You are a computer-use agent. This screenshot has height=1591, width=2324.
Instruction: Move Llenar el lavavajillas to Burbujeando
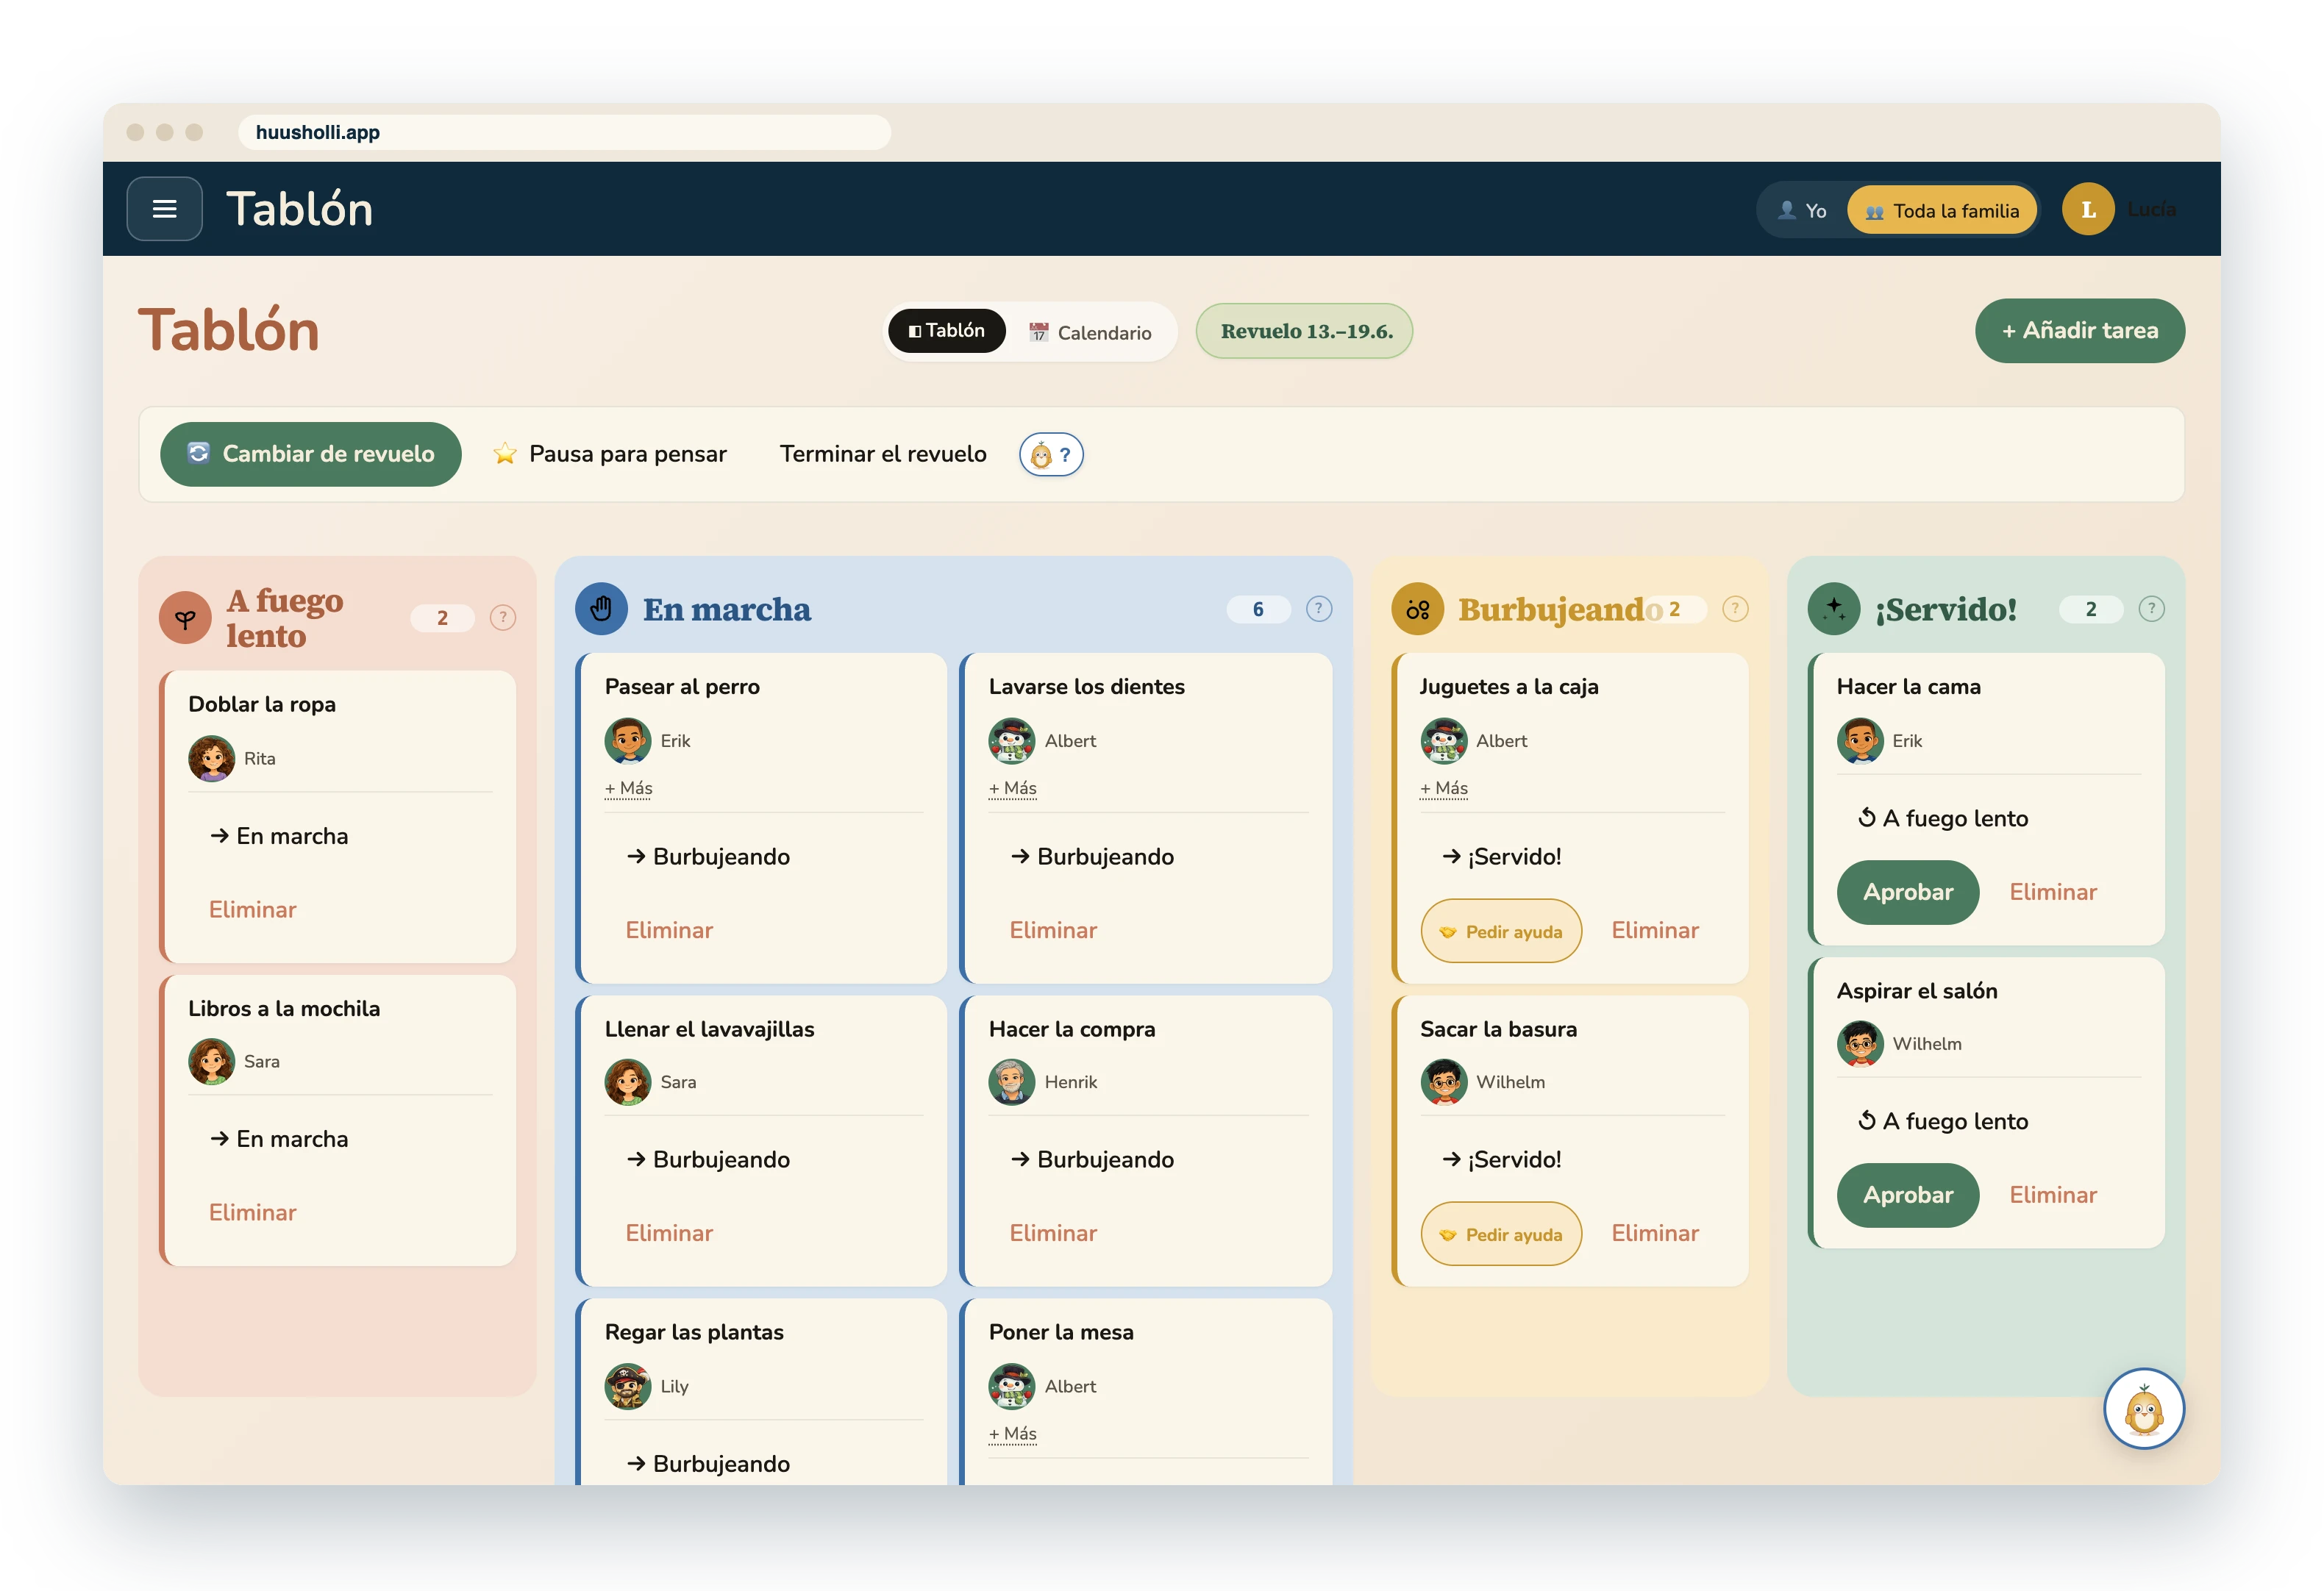tap(708, 1160)
